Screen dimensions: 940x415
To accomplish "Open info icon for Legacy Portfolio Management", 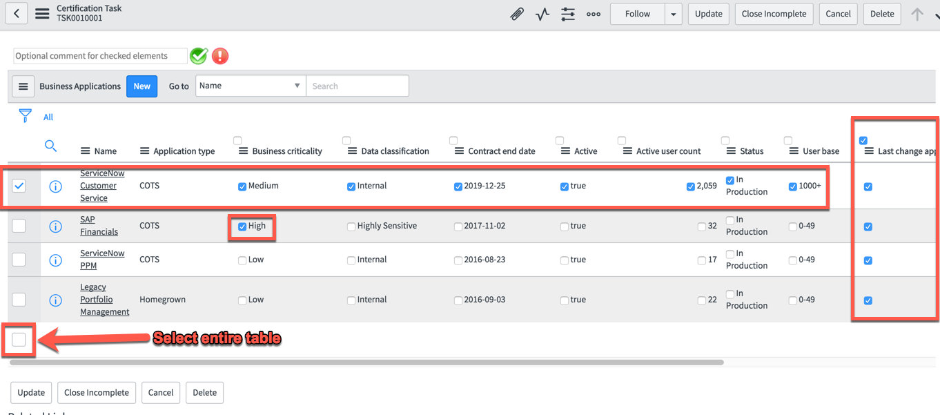I will point(56,300).
